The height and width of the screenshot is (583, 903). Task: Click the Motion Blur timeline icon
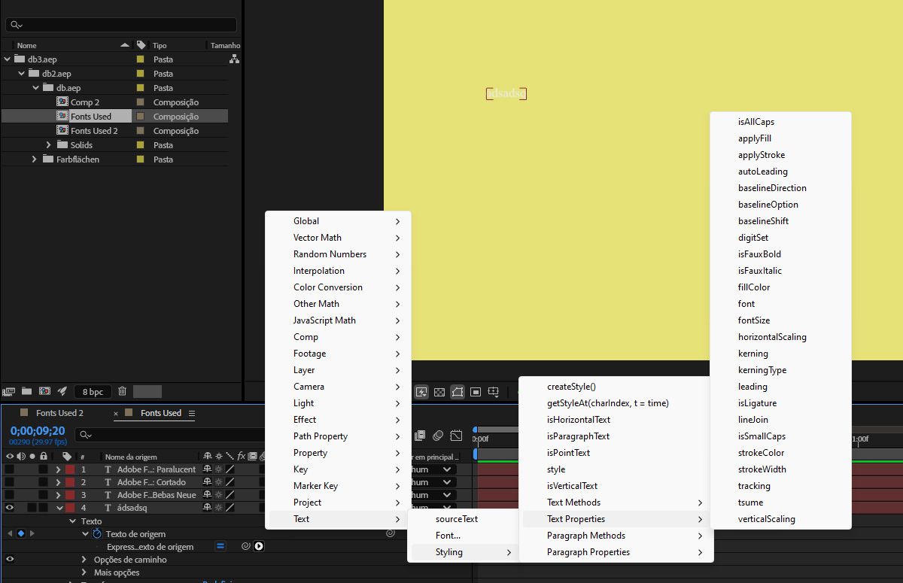438,436
